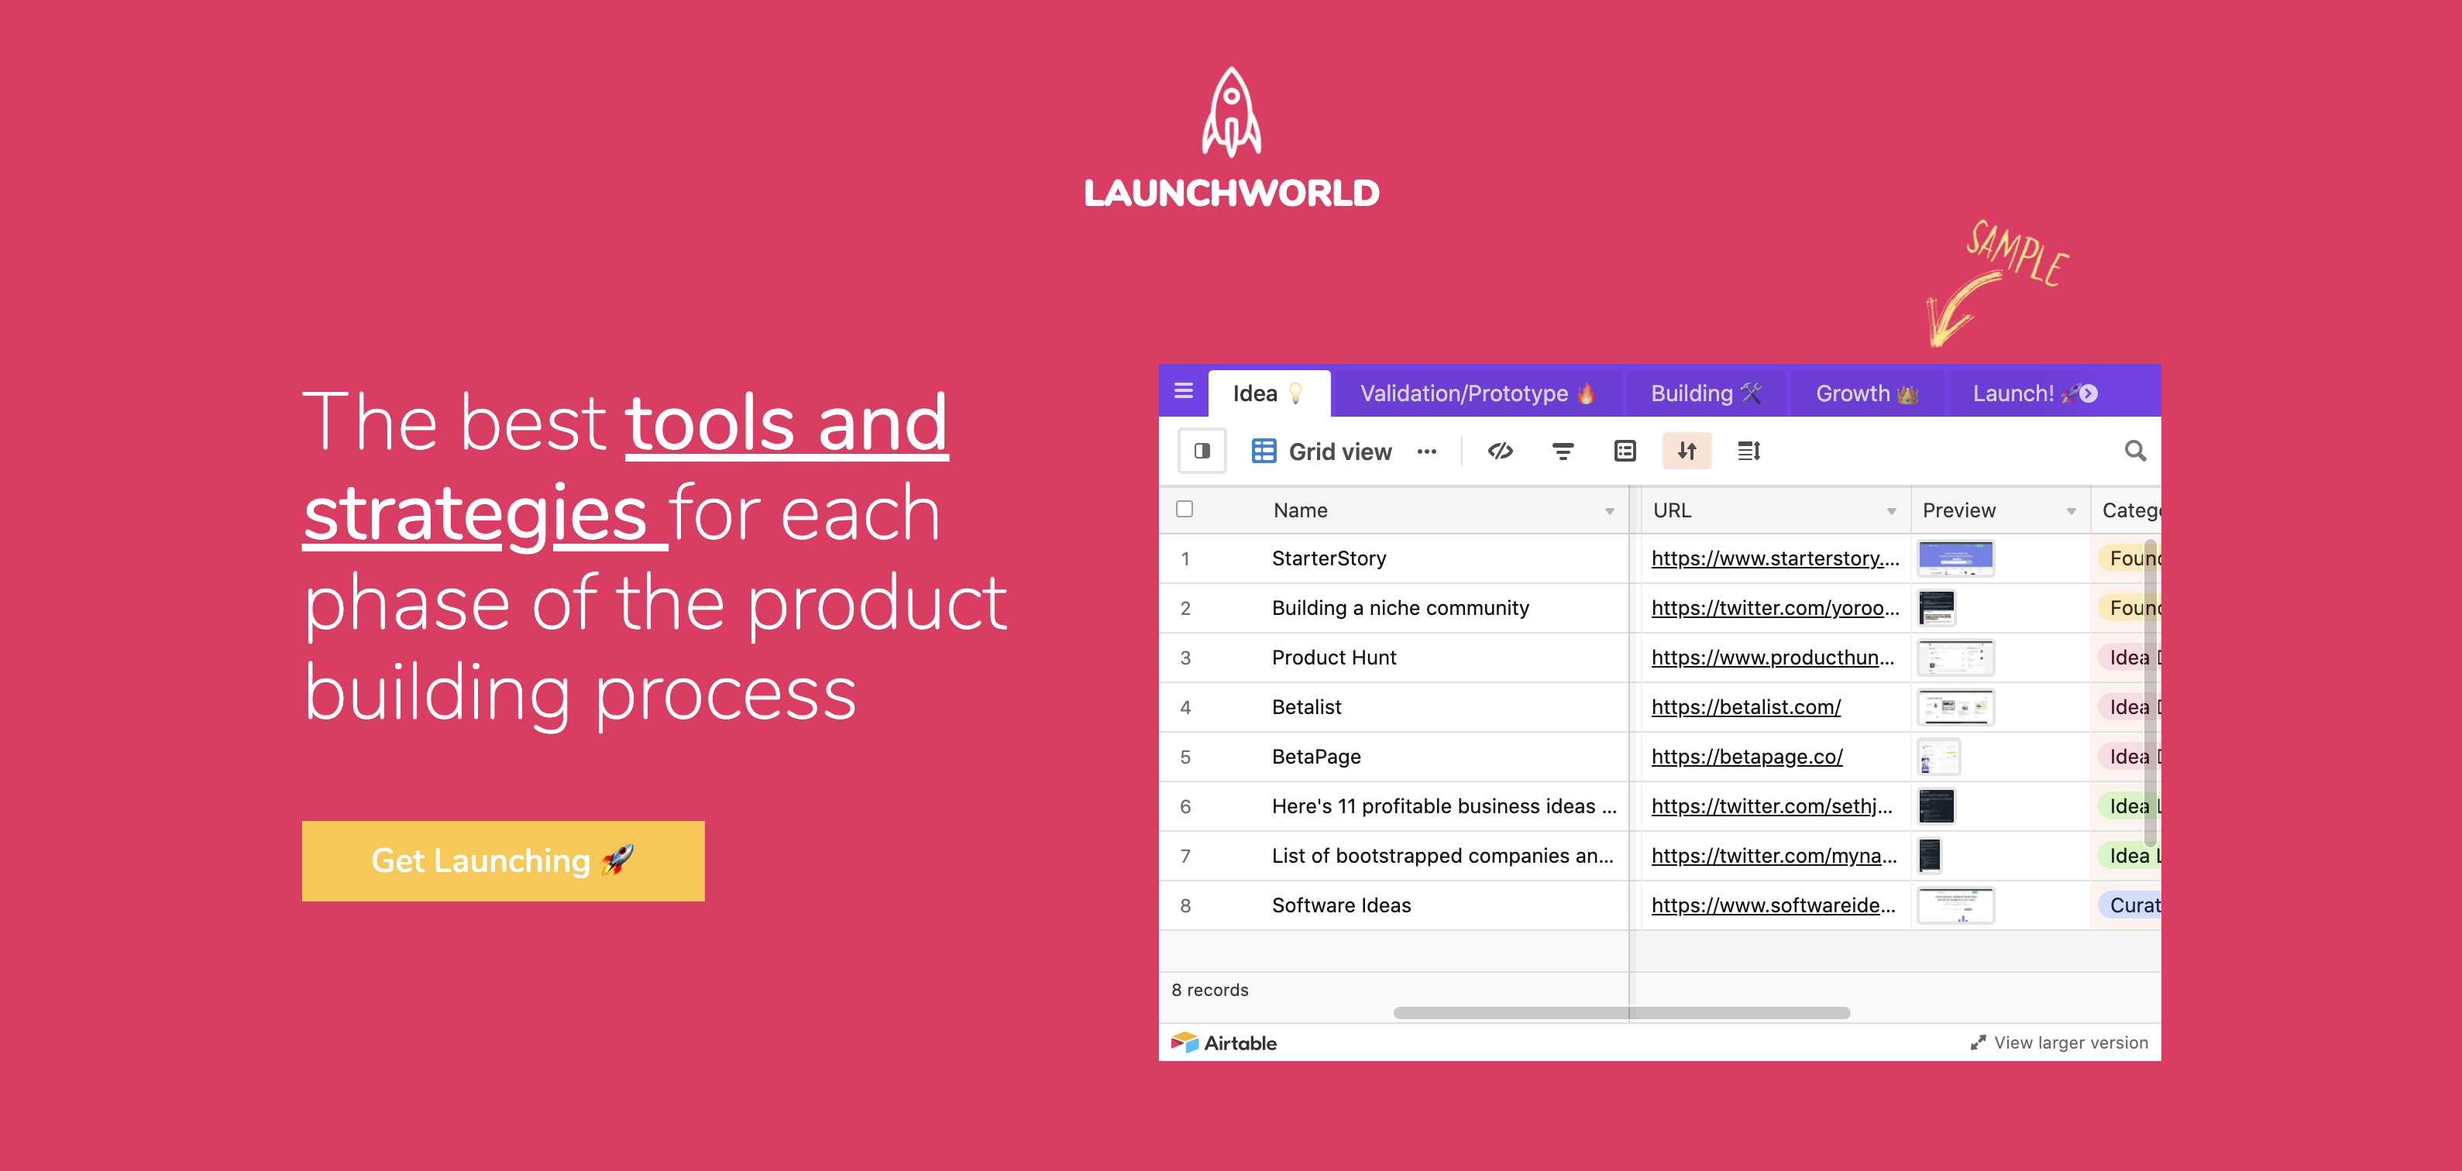Click the highlighted sort icon
Viewport: 2462px width, 1171px height.
[x=1687, y=451]
